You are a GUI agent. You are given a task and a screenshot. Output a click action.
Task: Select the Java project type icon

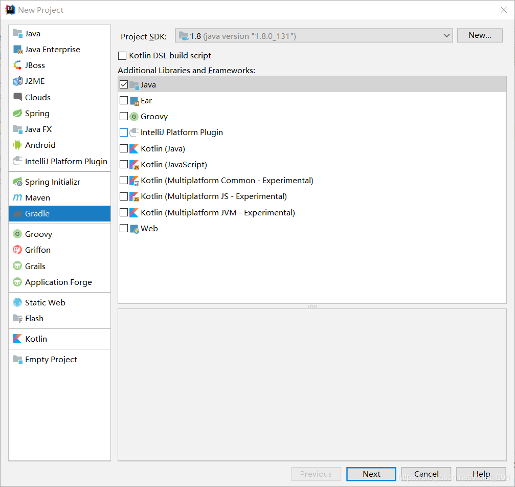(17, 33)
